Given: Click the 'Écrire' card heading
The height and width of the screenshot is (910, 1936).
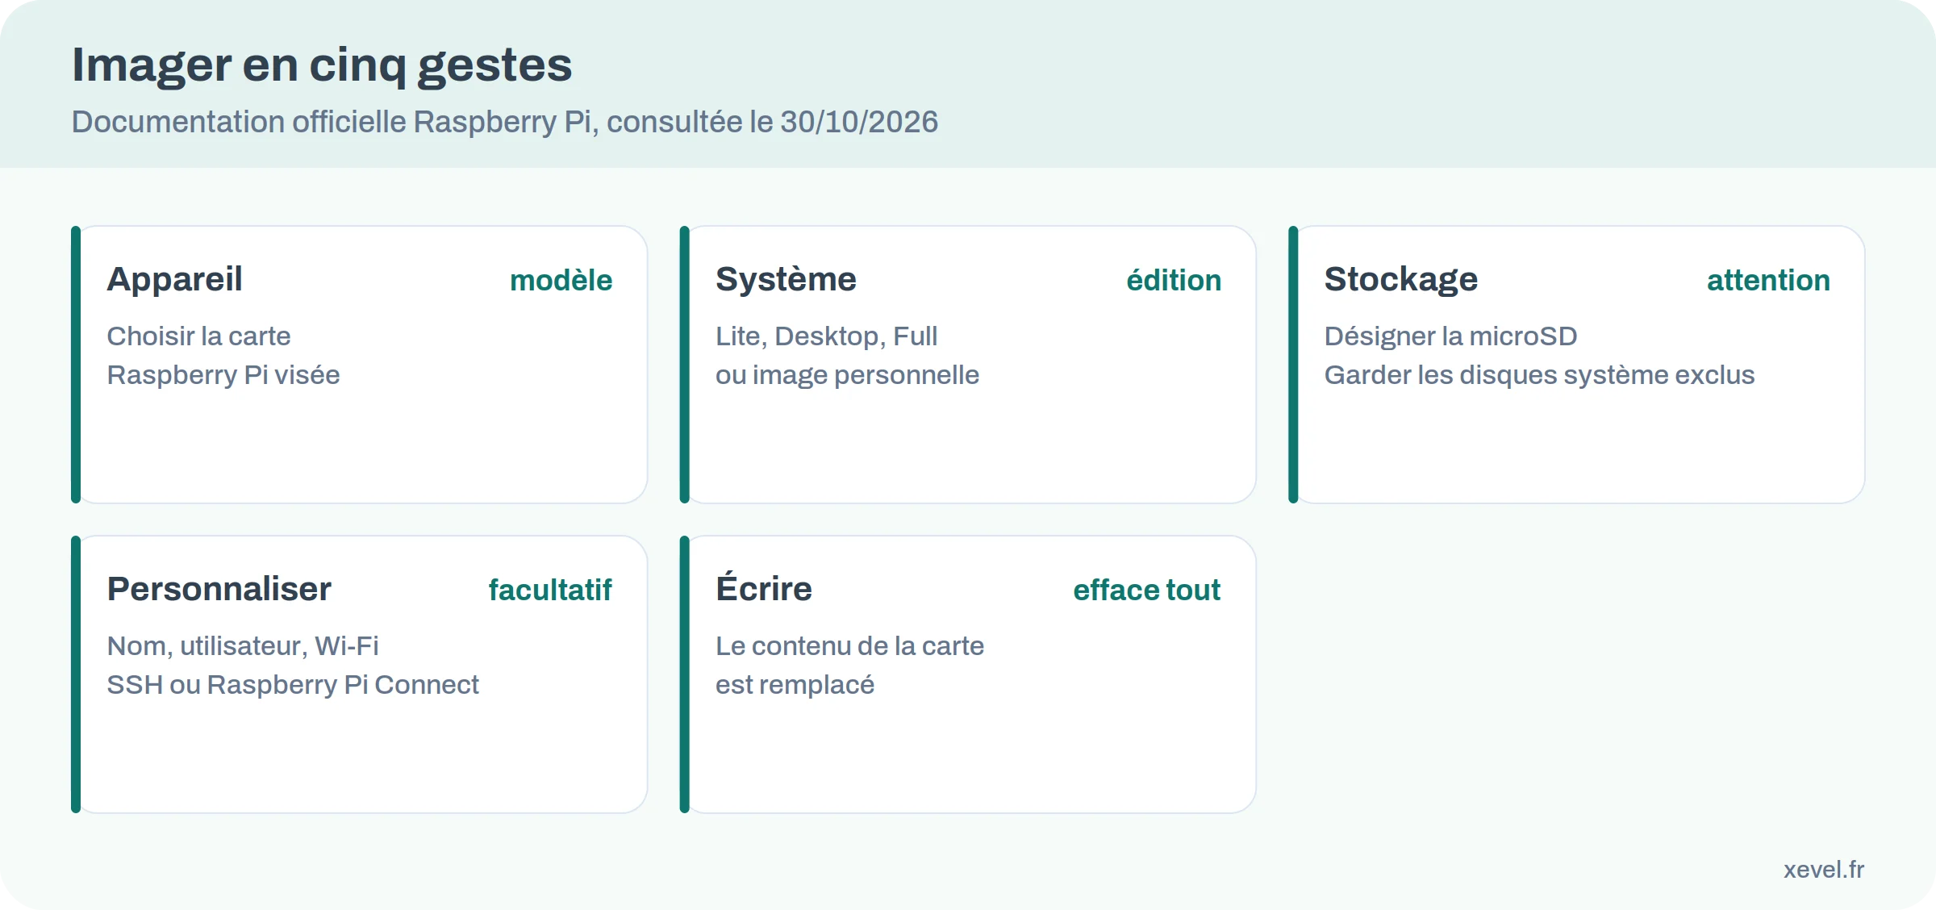Looking at the screenshot, I should 764,587.
